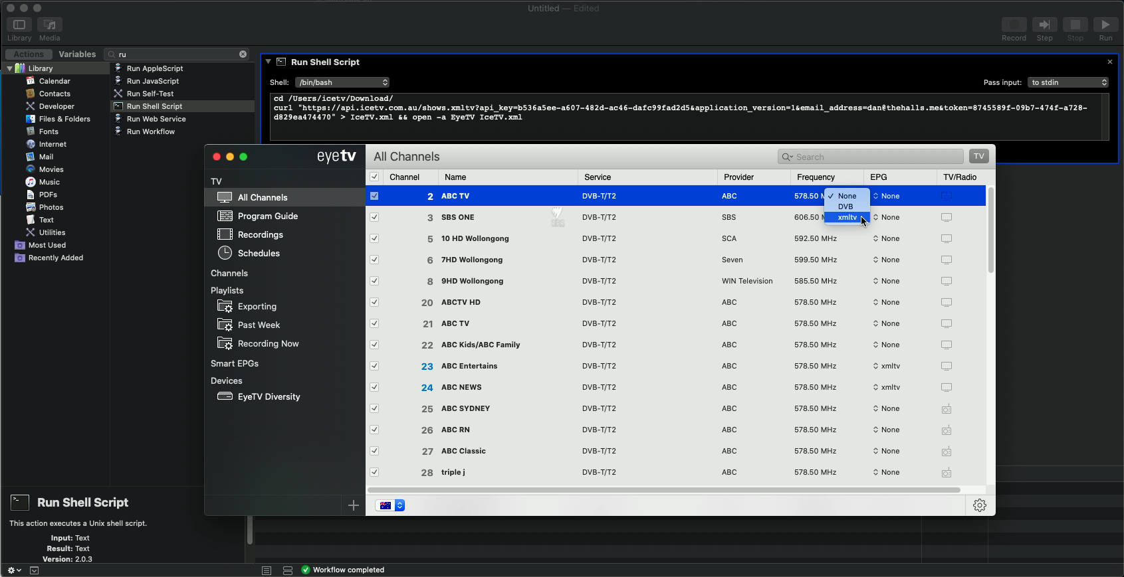Choose None from the EPG popup menu
1124x577 pixels.
pos(847,196)
